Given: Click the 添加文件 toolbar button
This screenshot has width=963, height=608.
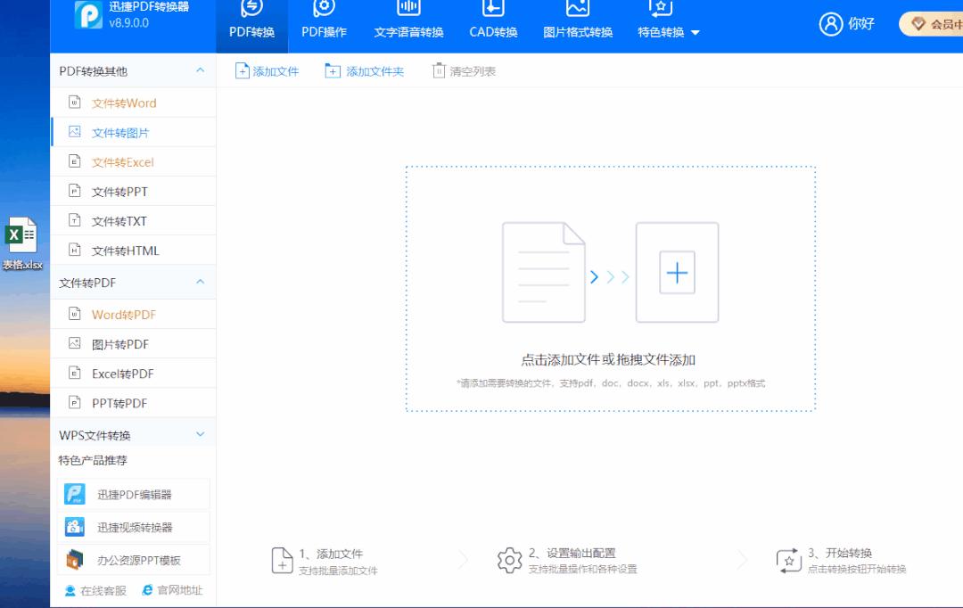Looking at the screenshot, I should 266,70.
